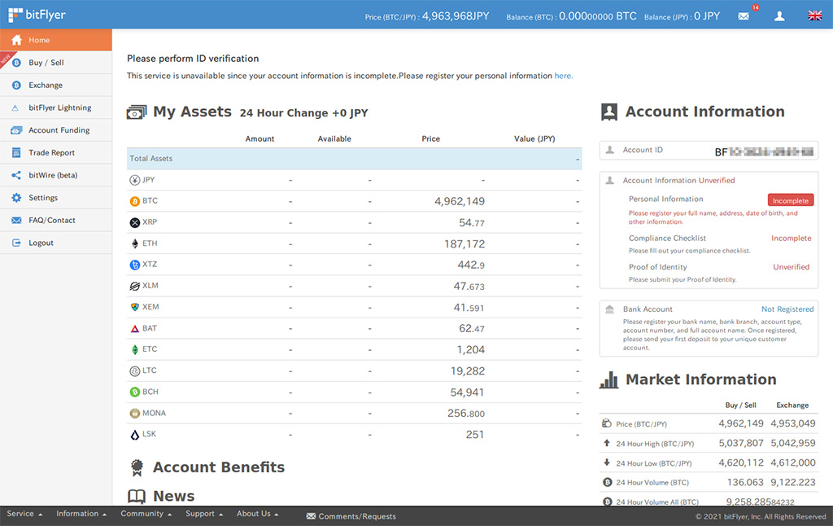Click the Account Benefits heading

point(219,467)
